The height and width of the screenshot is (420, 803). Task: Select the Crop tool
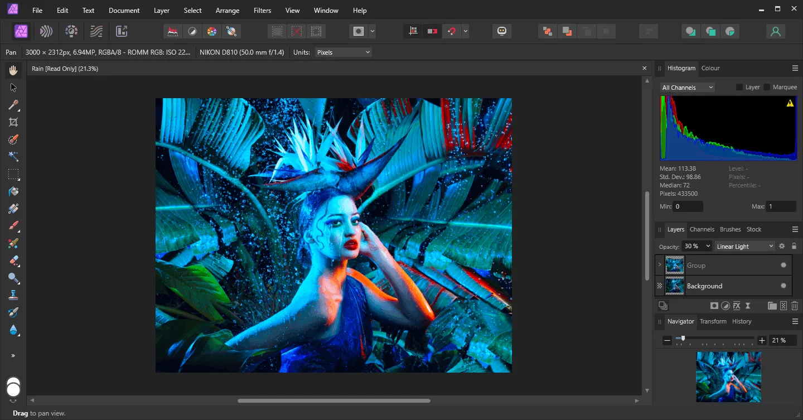point(13,122)
